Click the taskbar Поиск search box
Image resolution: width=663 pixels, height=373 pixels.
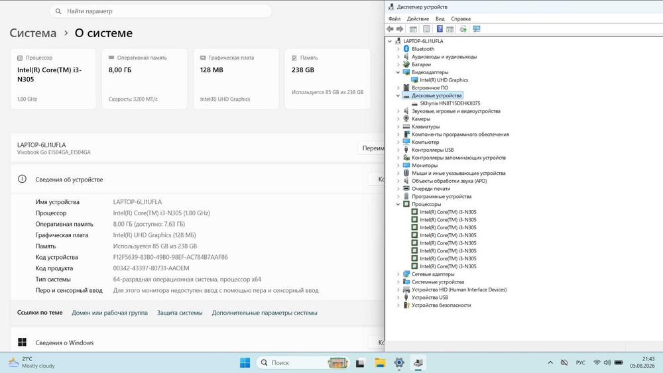point(303,362)
